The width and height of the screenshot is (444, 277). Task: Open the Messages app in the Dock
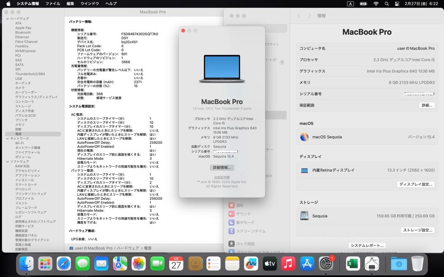tap(83, 264)
